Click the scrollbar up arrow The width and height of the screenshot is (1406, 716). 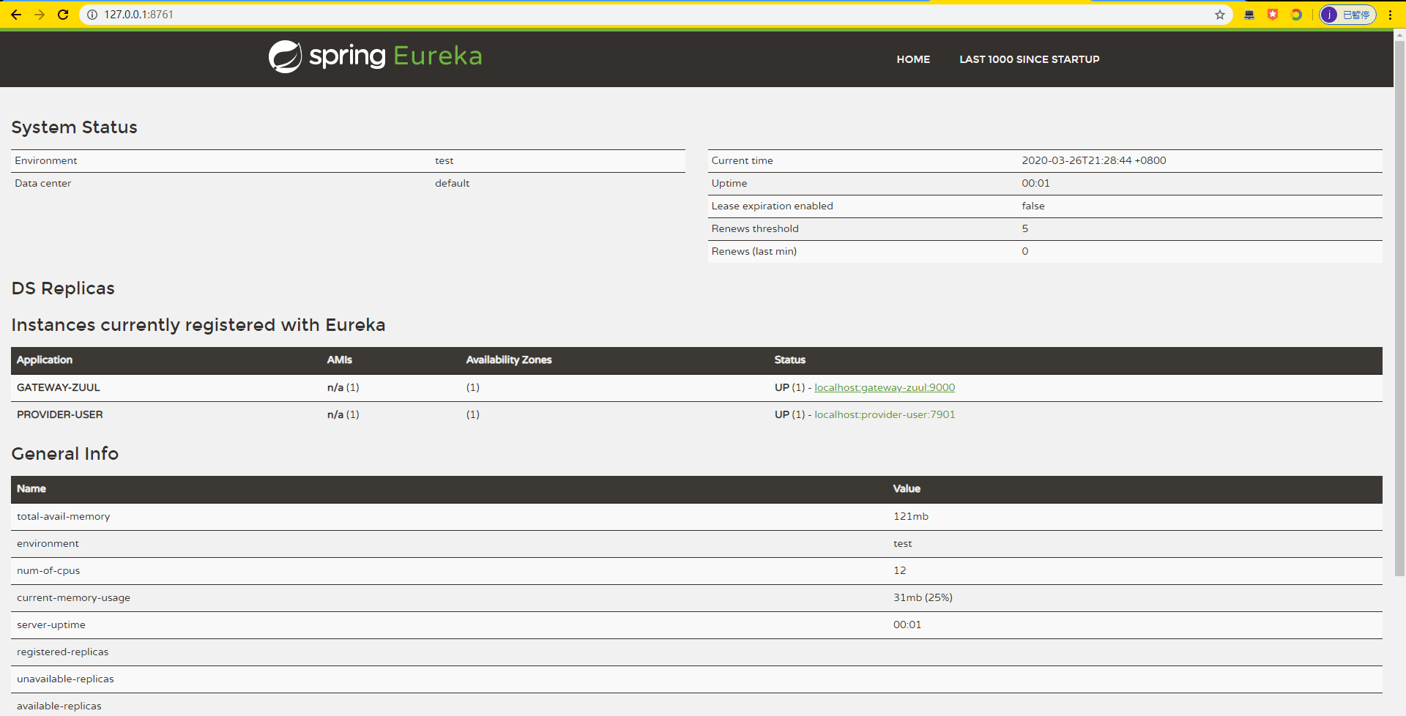(1399, 34)
